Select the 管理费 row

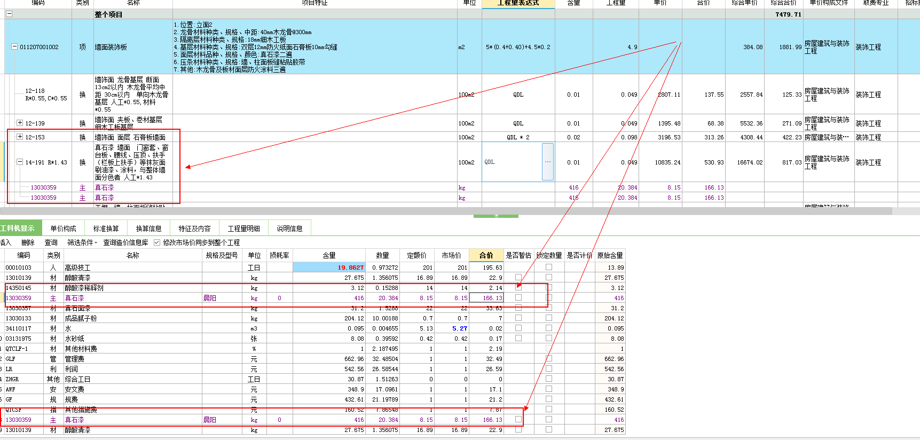312,359
